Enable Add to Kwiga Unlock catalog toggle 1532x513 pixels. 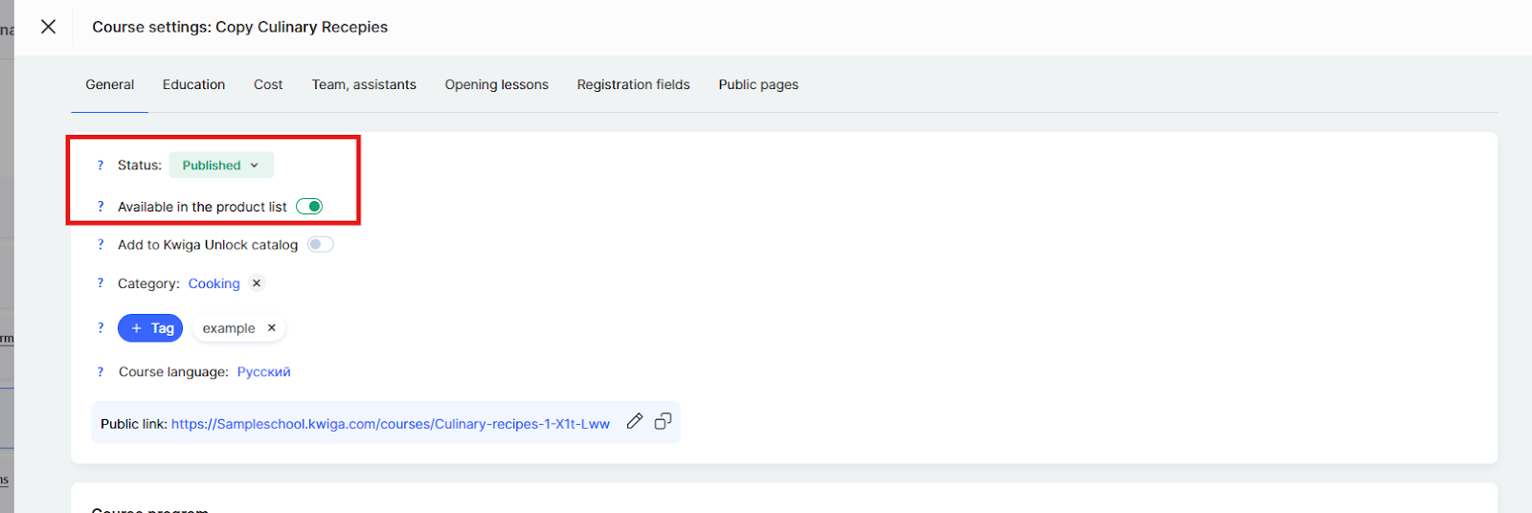(321, 245)
